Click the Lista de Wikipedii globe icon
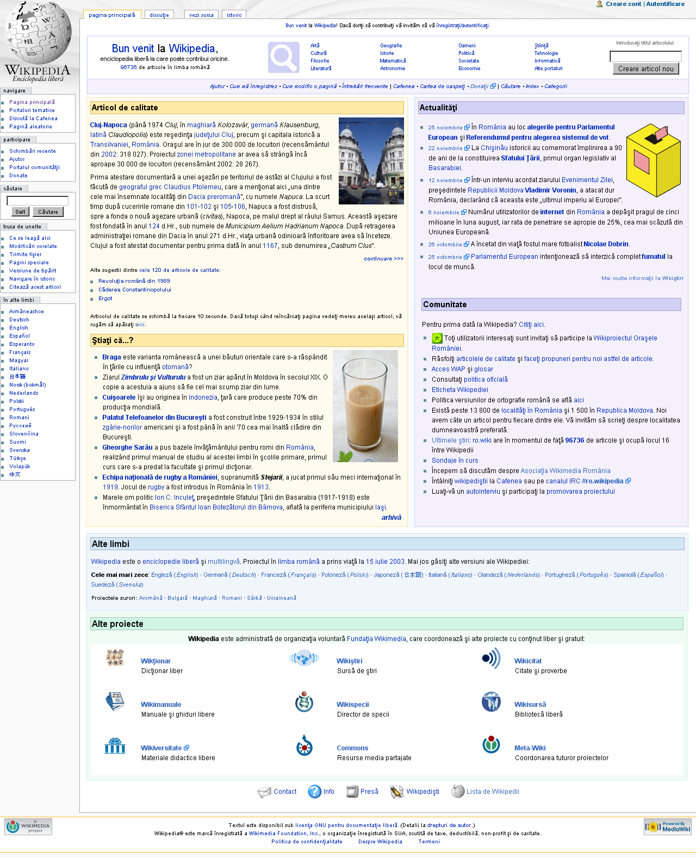The image size is (696, 858). (458, 792)
